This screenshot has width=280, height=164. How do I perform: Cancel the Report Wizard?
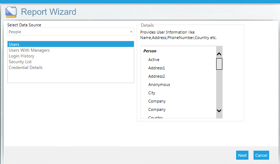point(261,155)
